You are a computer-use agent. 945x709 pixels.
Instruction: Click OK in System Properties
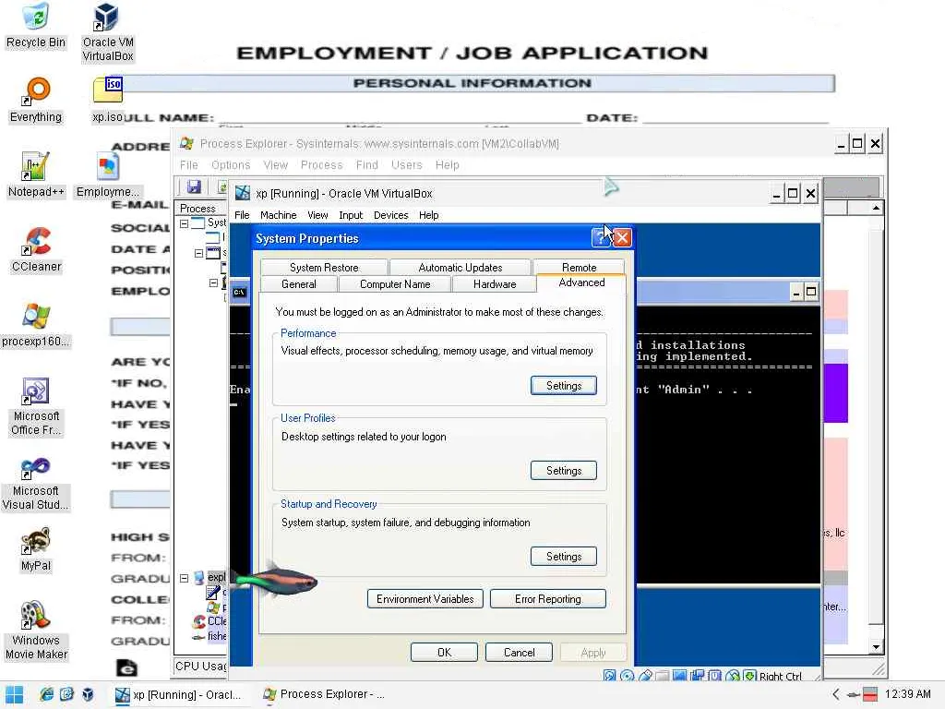pyautogui.click(x=444, y=653)
